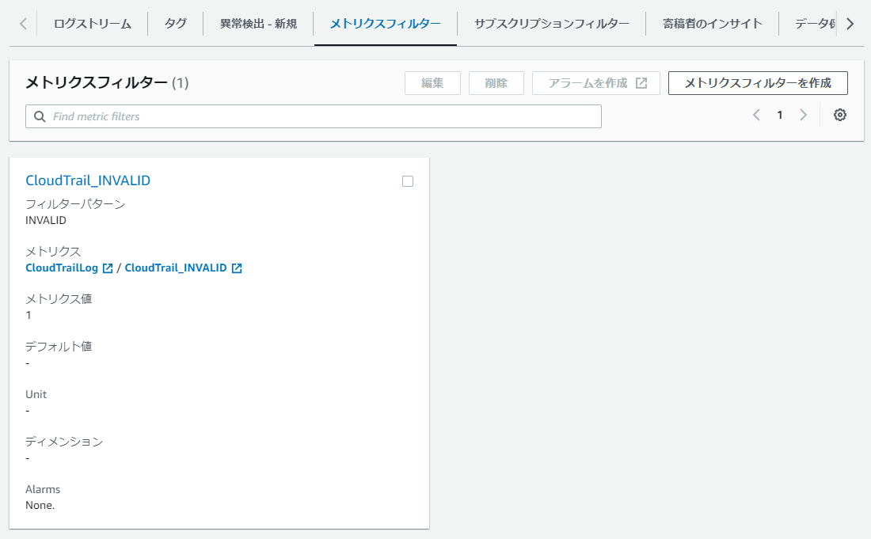Click the 削除 button
This screenshot has width=871, height=539.
click(496, 83)
